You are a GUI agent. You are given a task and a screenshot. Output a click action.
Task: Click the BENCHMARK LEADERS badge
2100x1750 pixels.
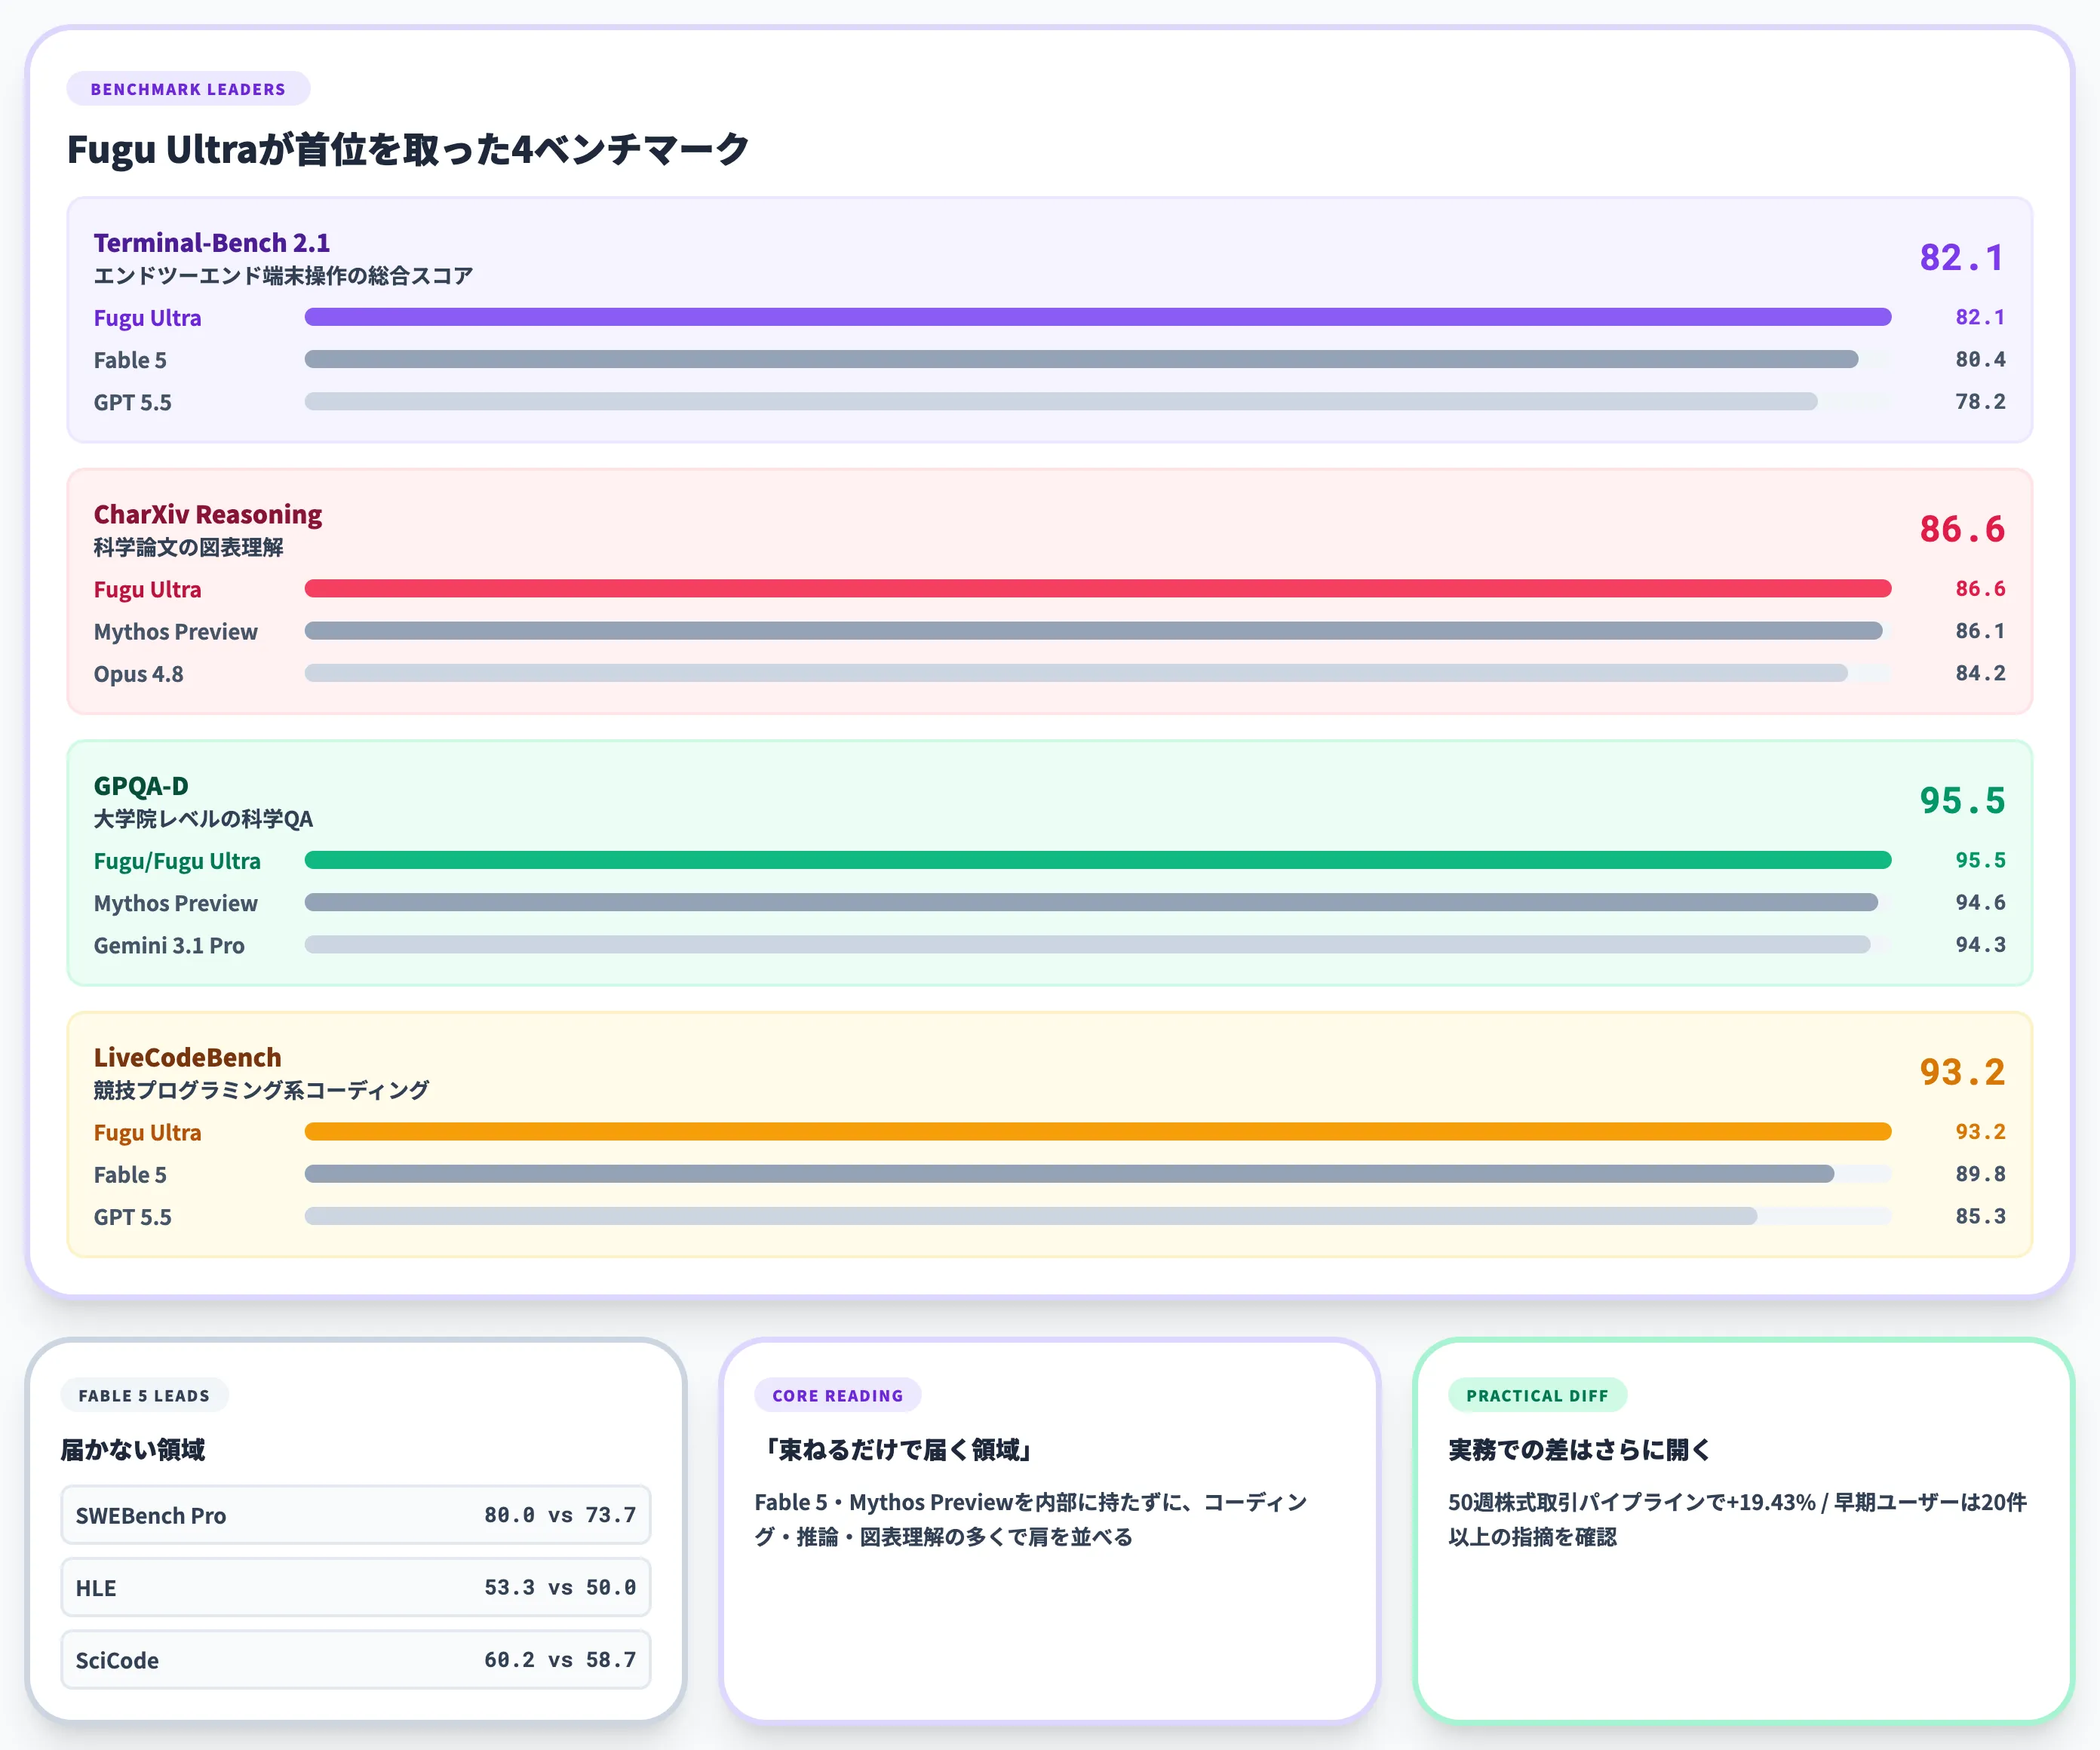pos(188,89)
